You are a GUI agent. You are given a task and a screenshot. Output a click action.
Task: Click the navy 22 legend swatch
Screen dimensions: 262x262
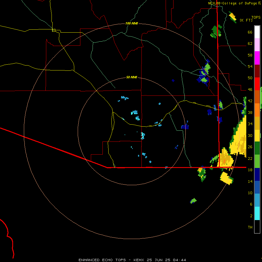(257, 174)
